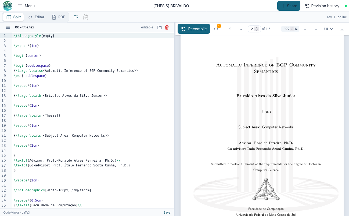Click the \vspace*{0.5cm} code line
This screenshot has width=349, height=216.
click(28, 200)
